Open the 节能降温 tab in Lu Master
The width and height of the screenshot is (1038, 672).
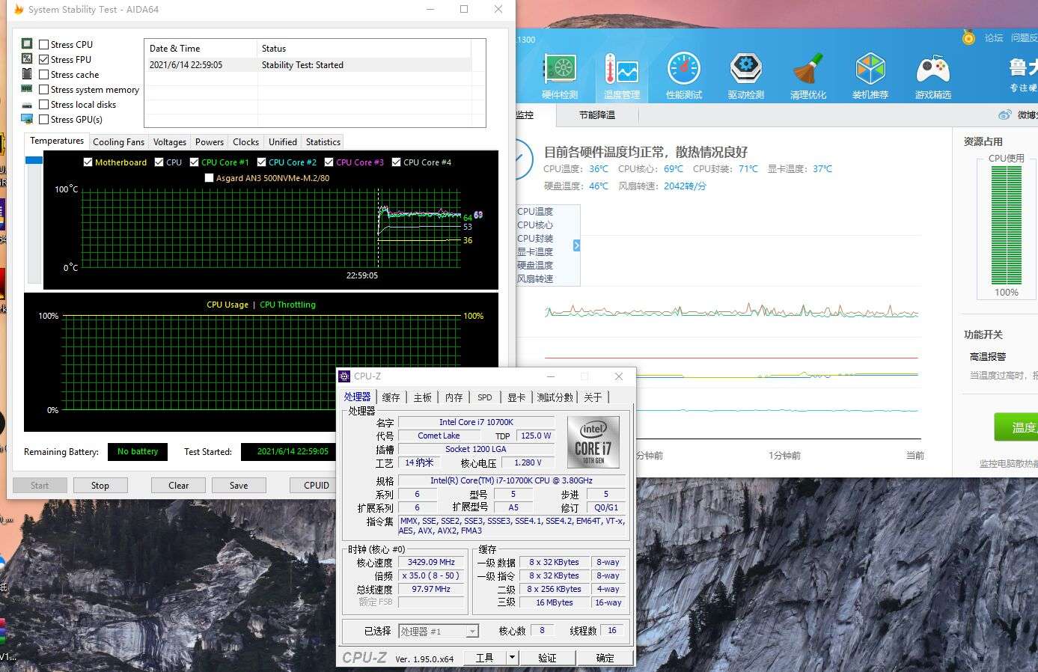click(x=597, y=115)
